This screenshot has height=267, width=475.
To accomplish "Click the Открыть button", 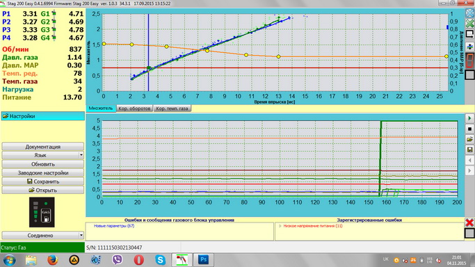I will (42, 190).
